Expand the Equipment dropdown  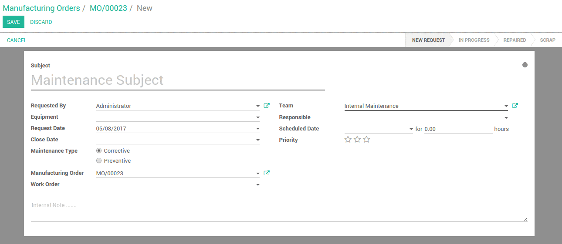click(258, 117)
